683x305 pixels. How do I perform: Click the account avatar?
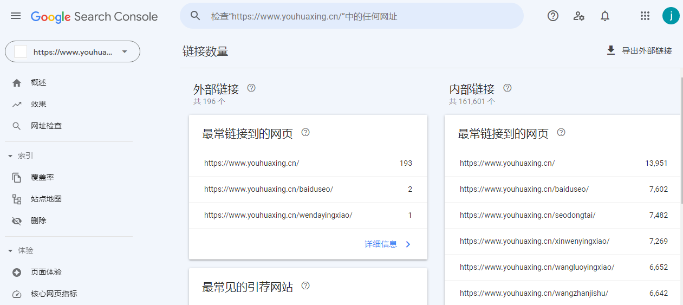pyautogui.click(x=671, y=16)
